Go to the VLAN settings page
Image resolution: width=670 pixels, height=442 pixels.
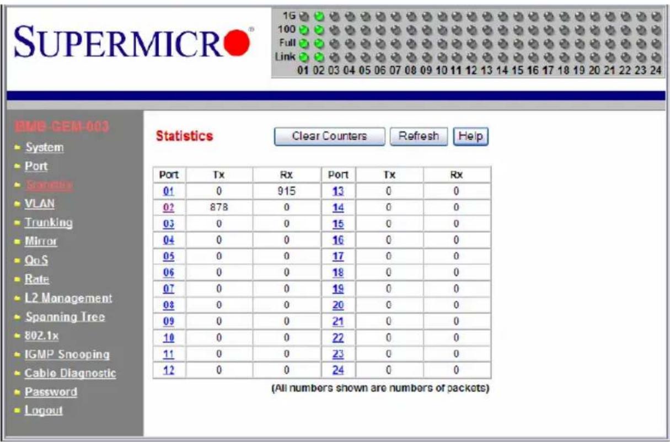pyautogui.click(x=40, y=204)
